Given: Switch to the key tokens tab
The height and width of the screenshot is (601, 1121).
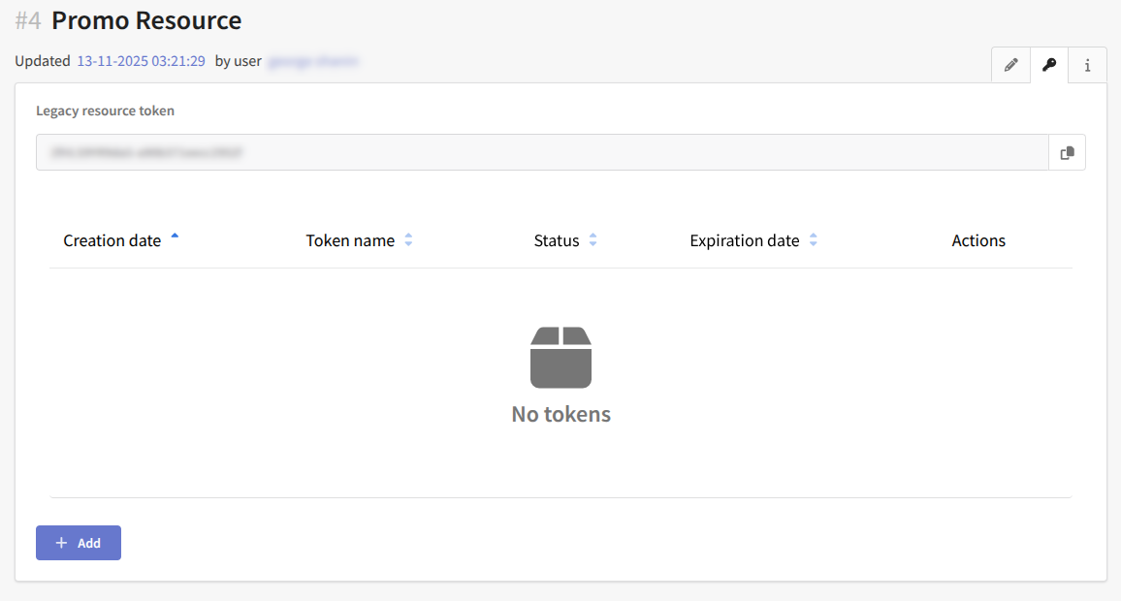Looking at the screenshot, I should coord(1049,65).
